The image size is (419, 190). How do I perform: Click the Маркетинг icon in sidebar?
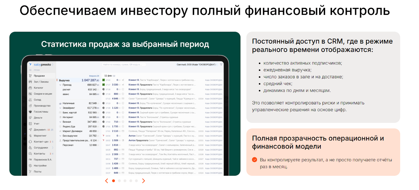click(x=30, y=136)
